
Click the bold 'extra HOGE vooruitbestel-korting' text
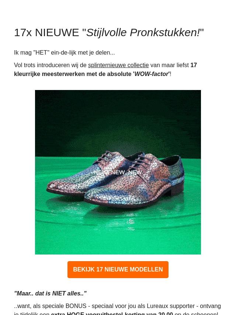click(x=112, y=313)
